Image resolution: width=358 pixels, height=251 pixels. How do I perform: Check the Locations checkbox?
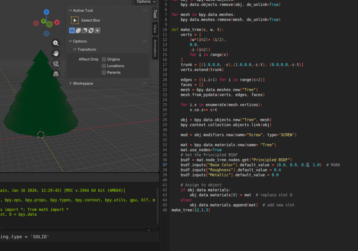point(104,66)
